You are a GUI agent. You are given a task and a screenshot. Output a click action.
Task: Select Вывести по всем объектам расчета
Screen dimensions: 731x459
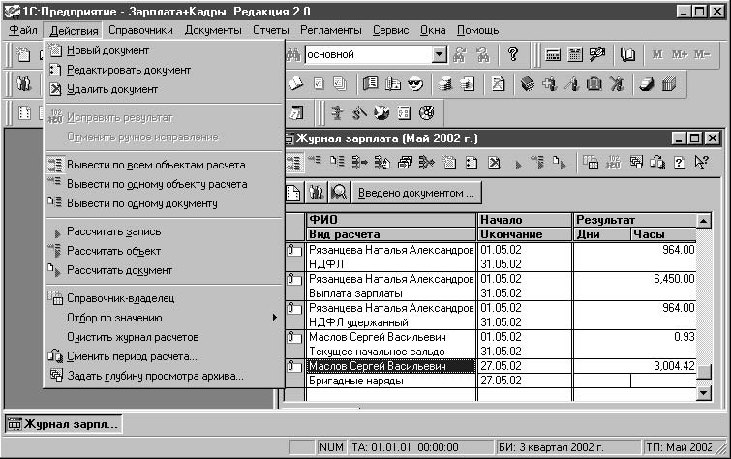(164, 165)
